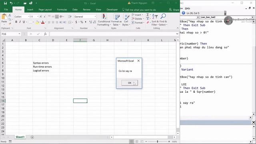This screenshot has height=144, width=256.
Task: Select cell containing Syntax errors
Action: point(39,63)
